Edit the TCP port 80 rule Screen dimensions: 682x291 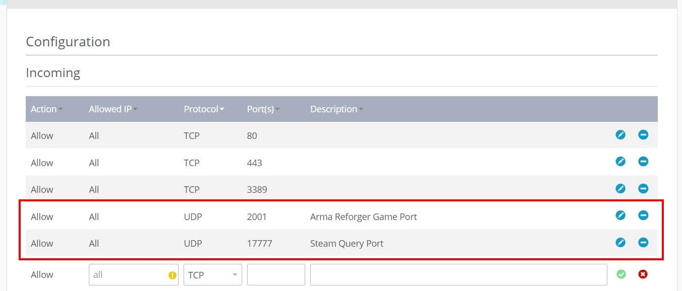pyautogui.click(x=620, y=135)
